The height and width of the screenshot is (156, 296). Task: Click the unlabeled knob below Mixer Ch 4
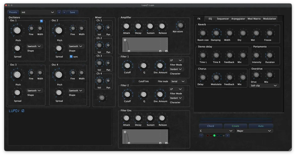[x=102, y=98]
